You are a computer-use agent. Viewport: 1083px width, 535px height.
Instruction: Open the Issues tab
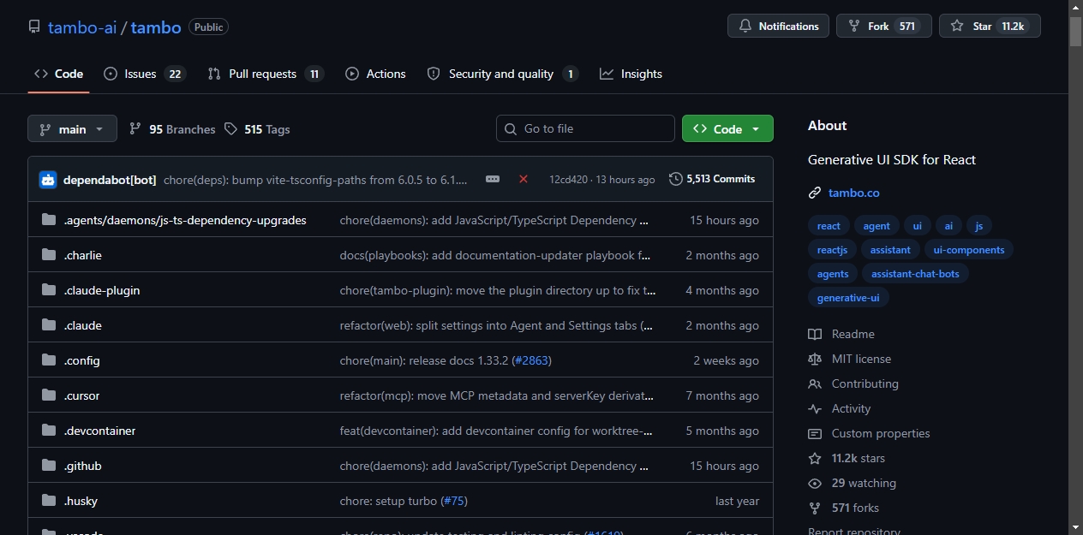(x=144, y=74)
